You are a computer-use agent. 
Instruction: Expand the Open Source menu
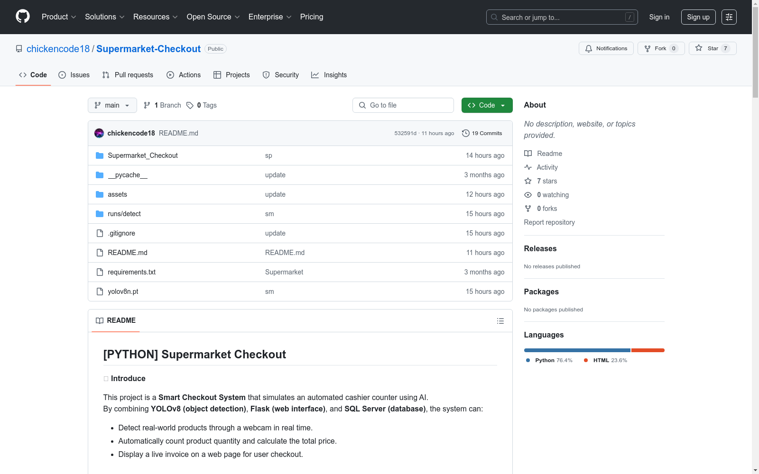pyautogui.click(x=213, y=17)
